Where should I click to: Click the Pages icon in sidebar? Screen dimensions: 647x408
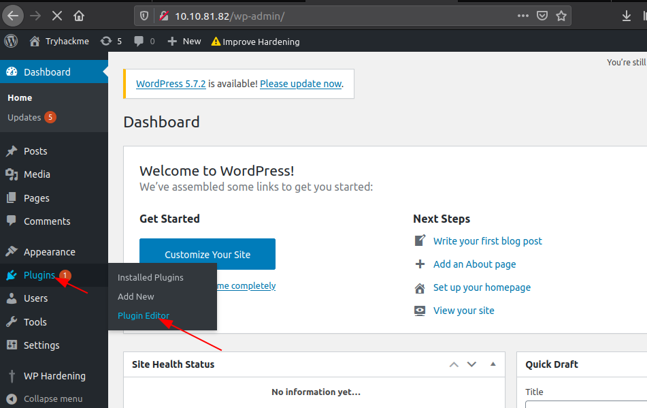12,198
